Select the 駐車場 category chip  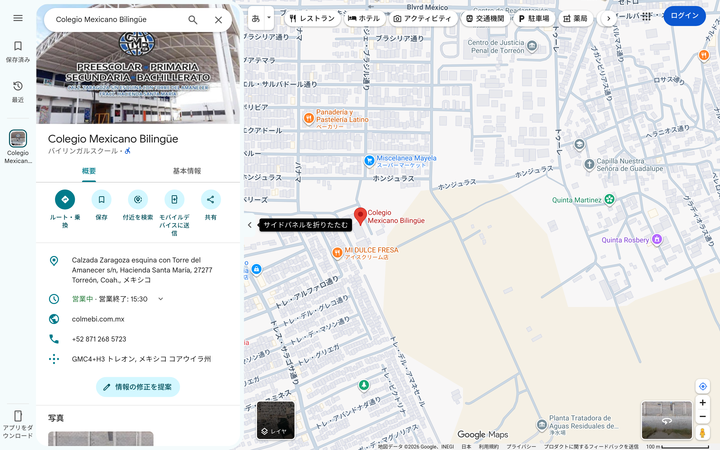(x=534, y=18)
